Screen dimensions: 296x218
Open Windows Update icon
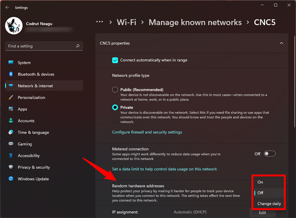point(11,179)
